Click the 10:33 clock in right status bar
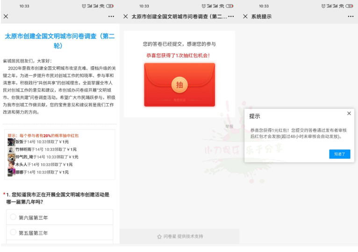 264,6
